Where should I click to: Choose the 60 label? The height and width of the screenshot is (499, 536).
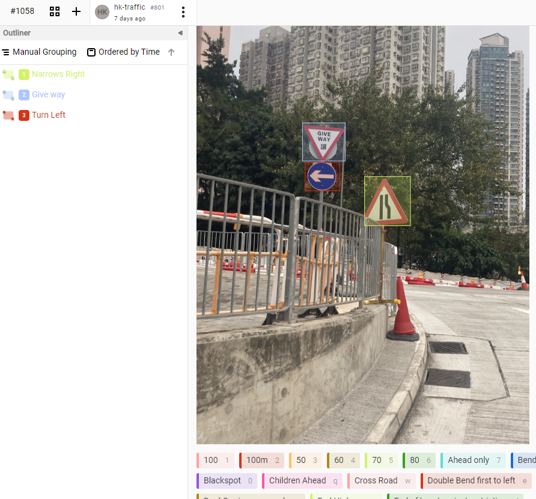[x=344, y=461]
